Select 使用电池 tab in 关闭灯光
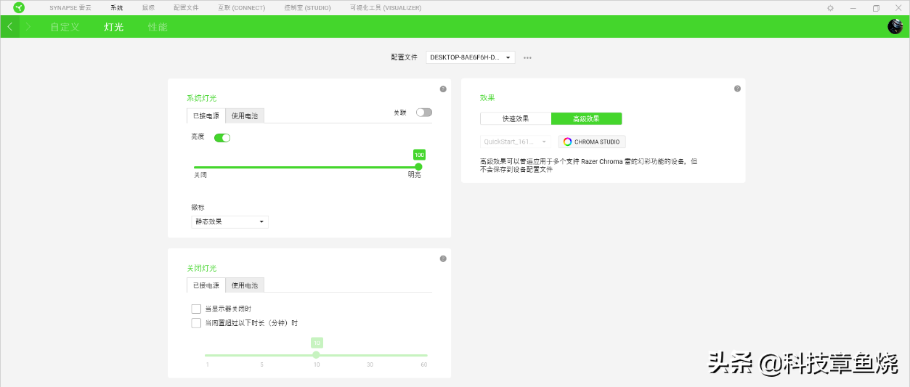Viewport: 910px width, 387px height. (245, 285)
